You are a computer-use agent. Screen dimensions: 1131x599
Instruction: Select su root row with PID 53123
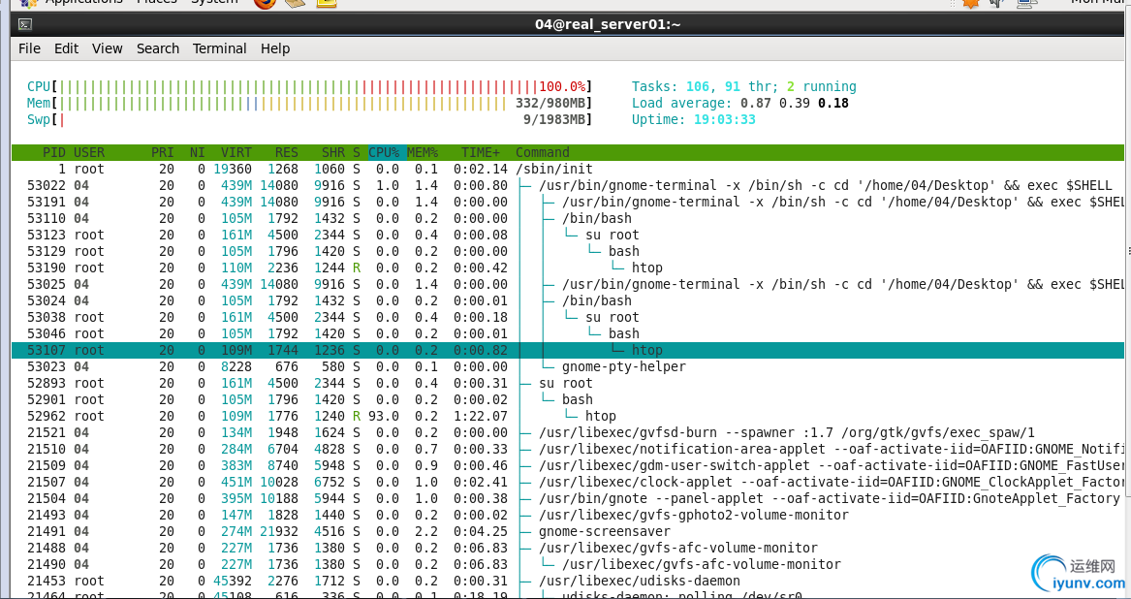568,235
